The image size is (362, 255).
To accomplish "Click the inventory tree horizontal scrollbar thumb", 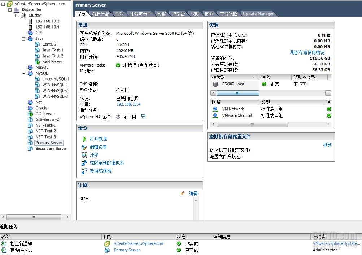I will [34, 217].
